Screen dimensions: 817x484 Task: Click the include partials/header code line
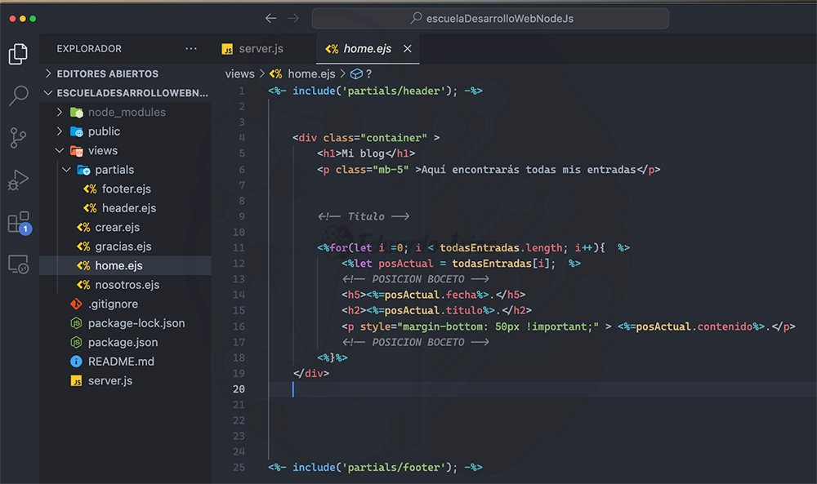(375, 91)
